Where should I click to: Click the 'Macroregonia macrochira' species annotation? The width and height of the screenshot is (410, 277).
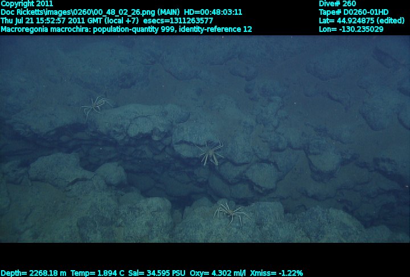(46, 29)
